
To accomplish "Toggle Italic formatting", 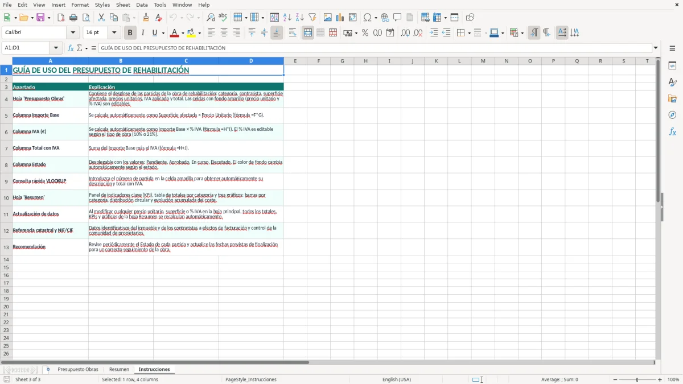I will [x=142, y=33].
